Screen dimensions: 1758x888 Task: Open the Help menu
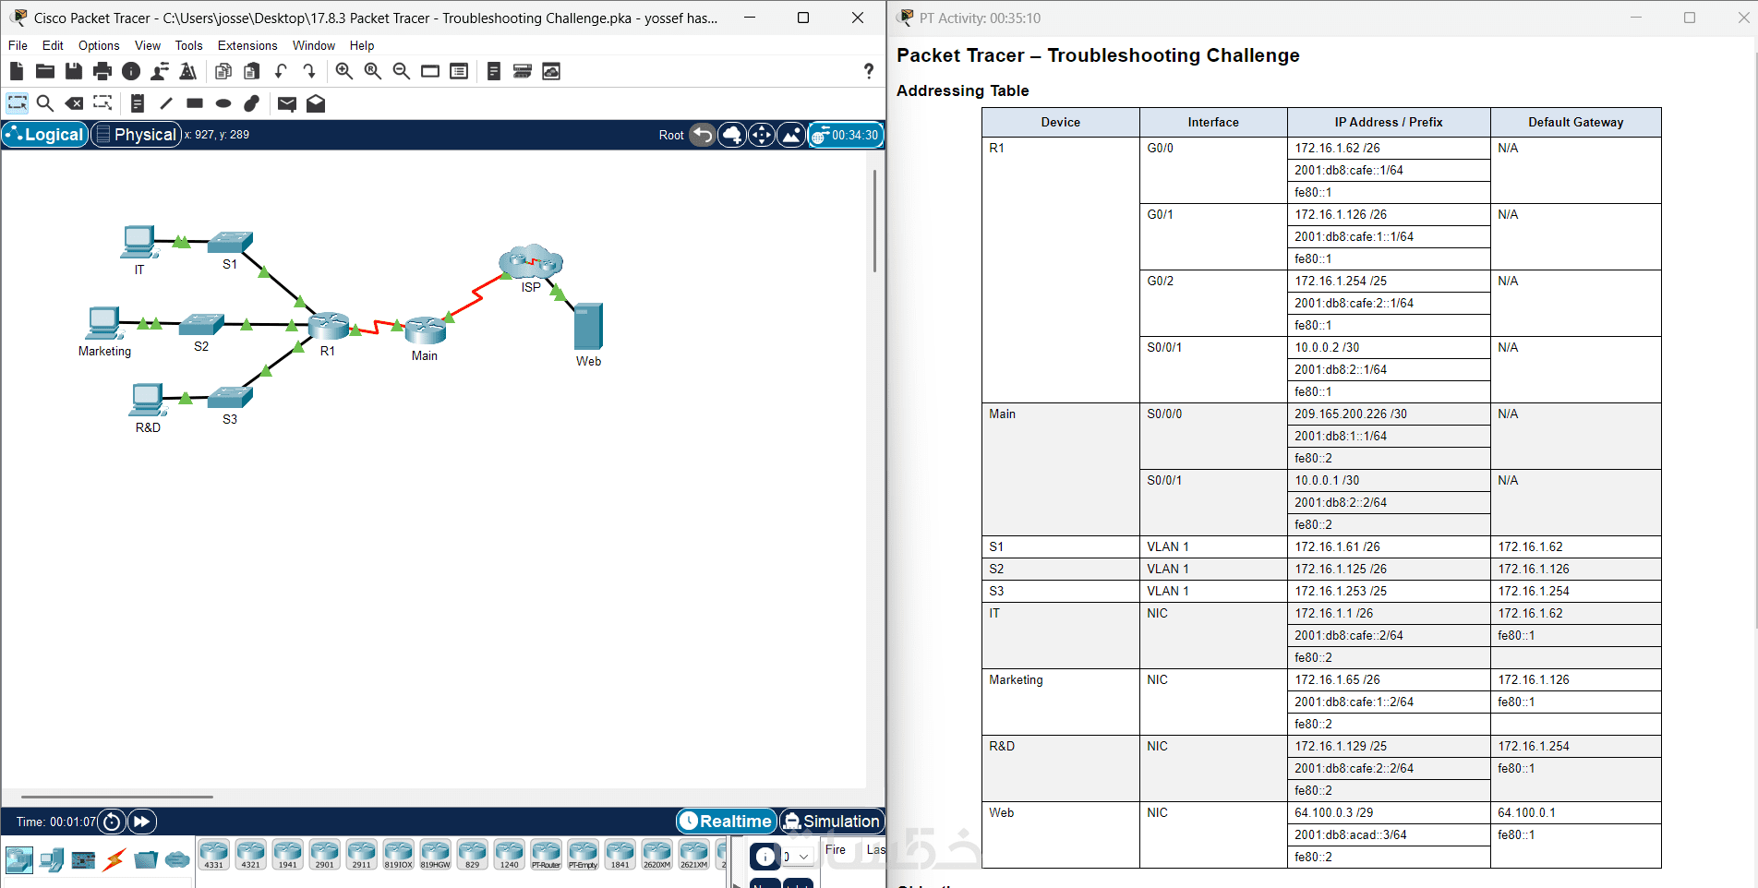[x=362, y=45]
